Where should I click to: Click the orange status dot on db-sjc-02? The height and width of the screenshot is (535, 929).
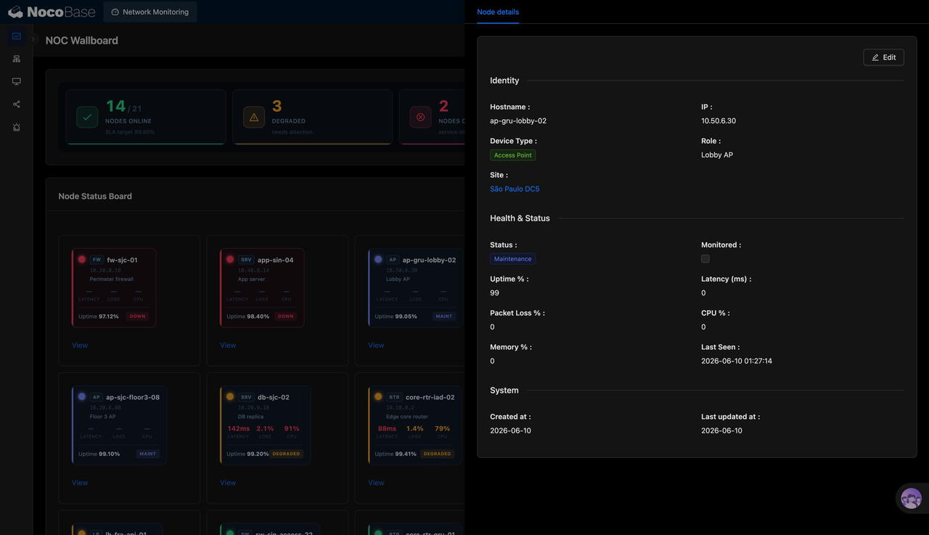click(230, 396)
